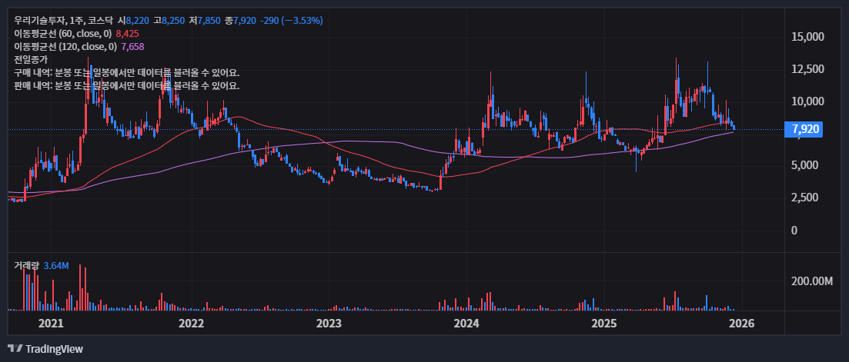
Task: Click the 3.64M volume value
Action: tap(56, 265)
